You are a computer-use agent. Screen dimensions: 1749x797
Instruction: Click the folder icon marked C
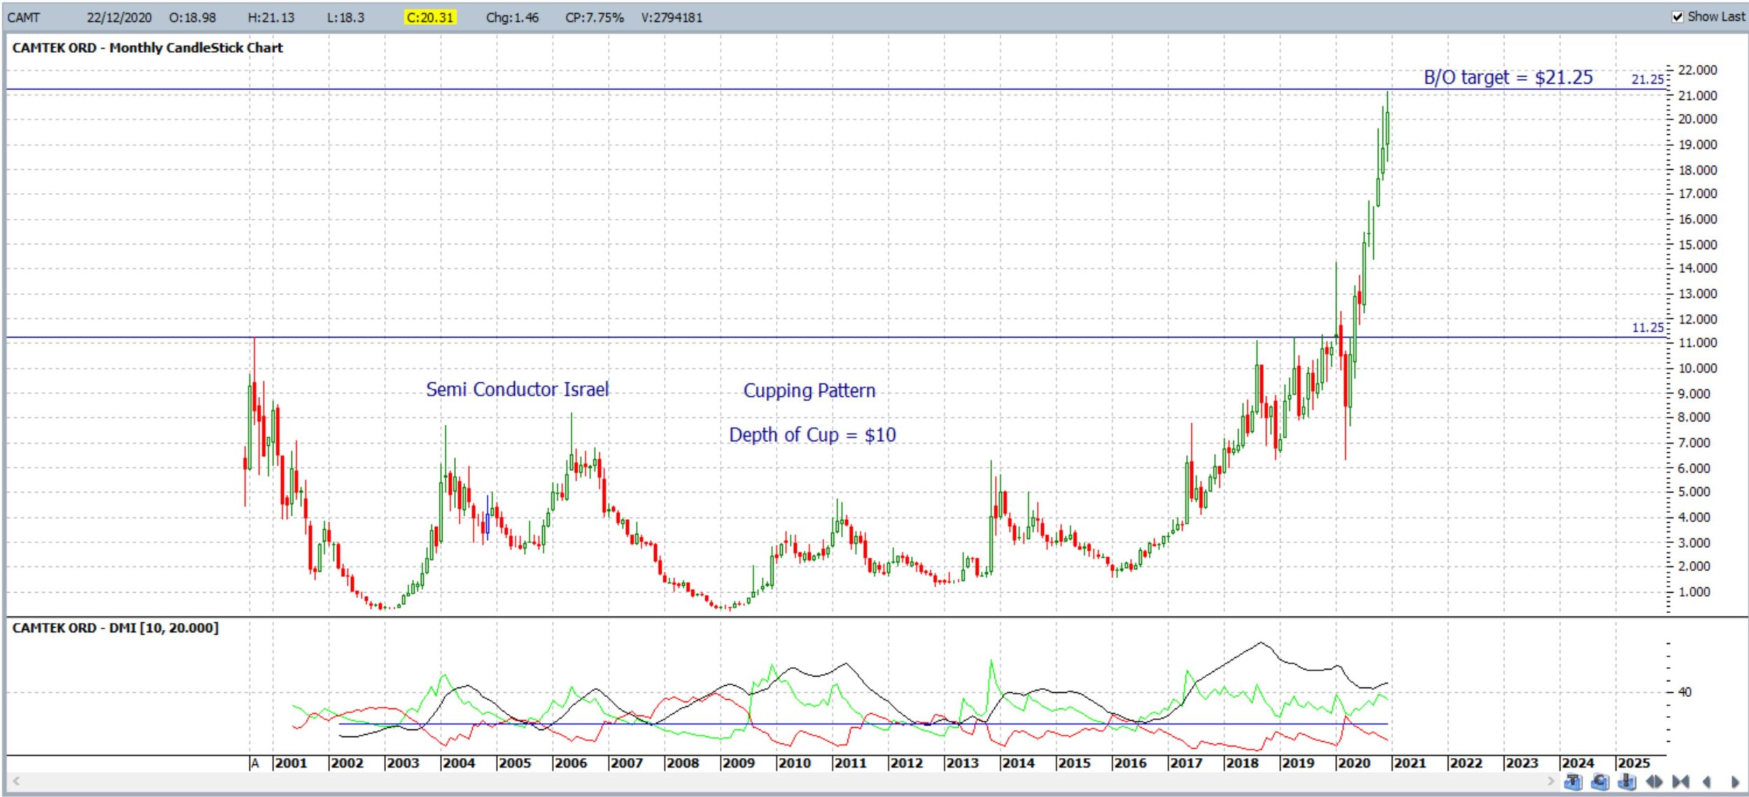click(x=1600, y=781)
